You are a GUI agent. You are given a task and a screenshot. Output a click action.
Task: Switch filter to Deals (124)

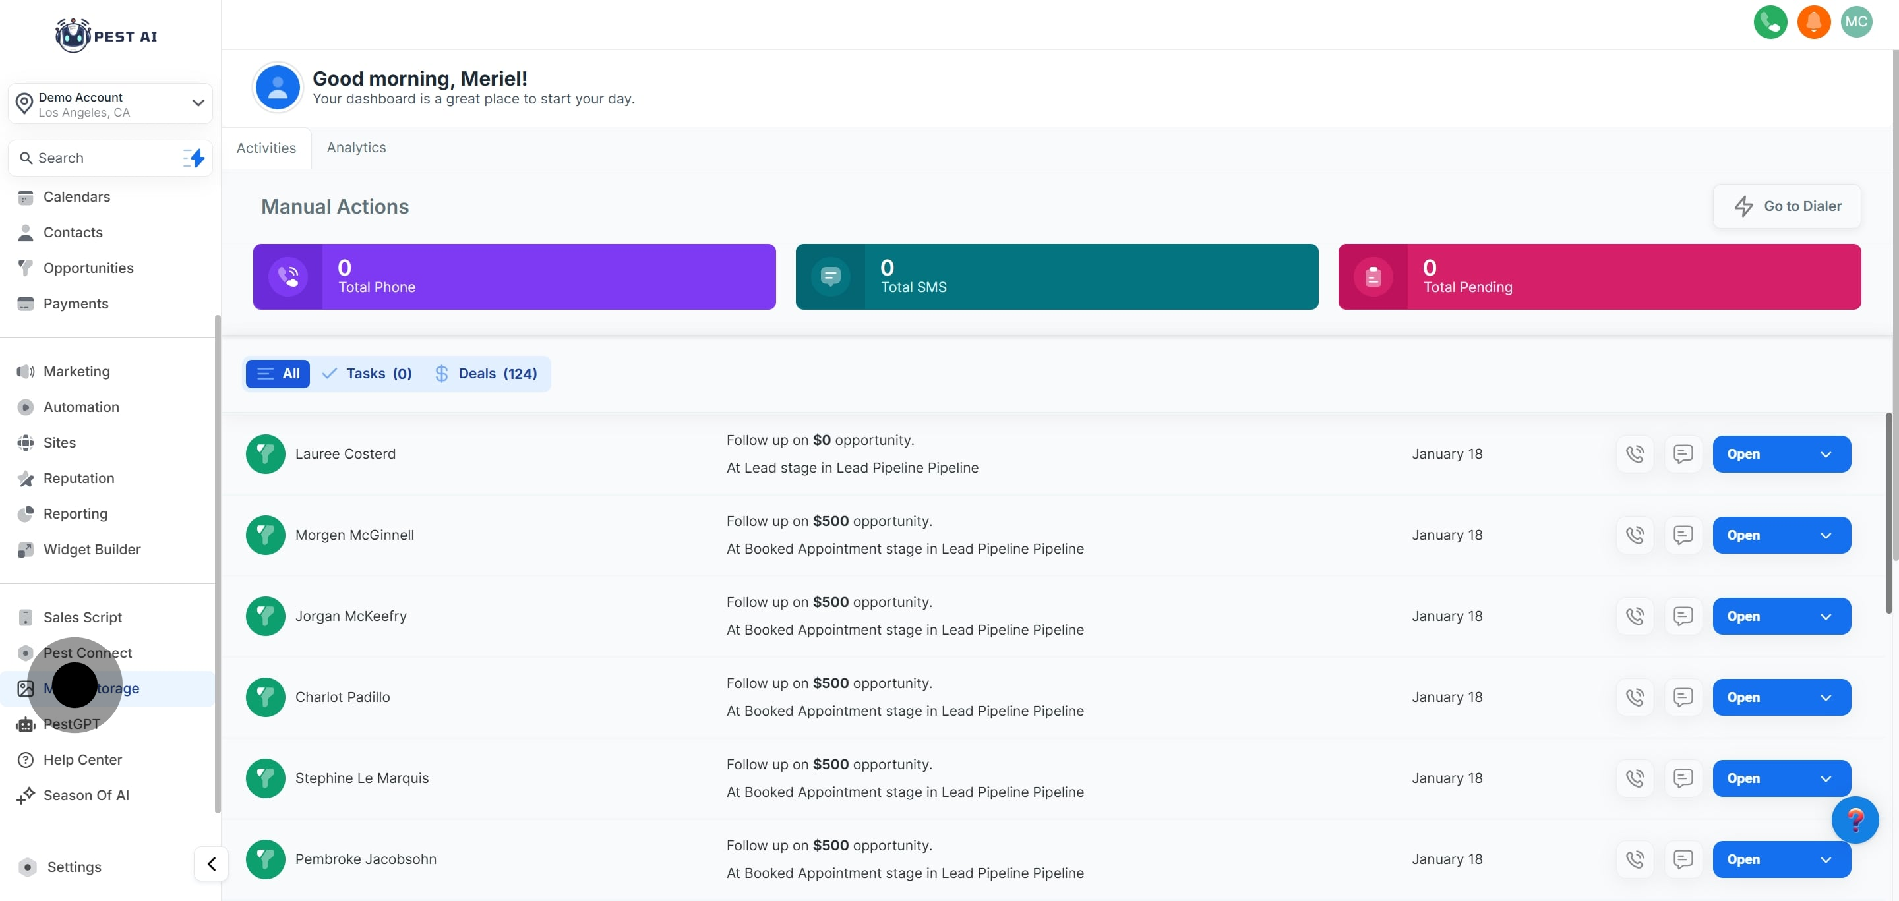[x=486, y=374]
